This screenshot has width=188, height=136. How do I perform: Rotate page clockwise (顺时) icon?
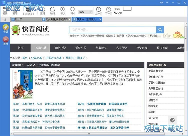click(52, 10)
